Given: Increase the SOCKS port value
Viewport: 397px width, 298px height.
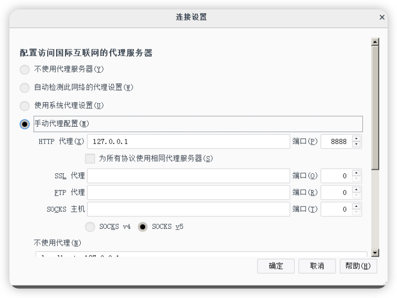Looking at the screenshot, I should (x=356, y=206).
